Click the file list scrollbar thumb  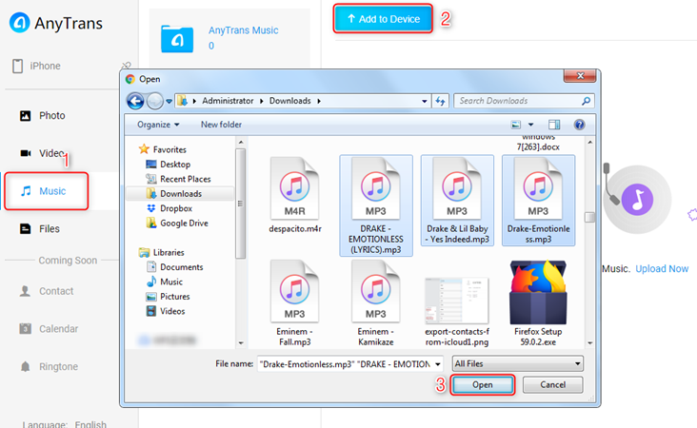point(589,217)
